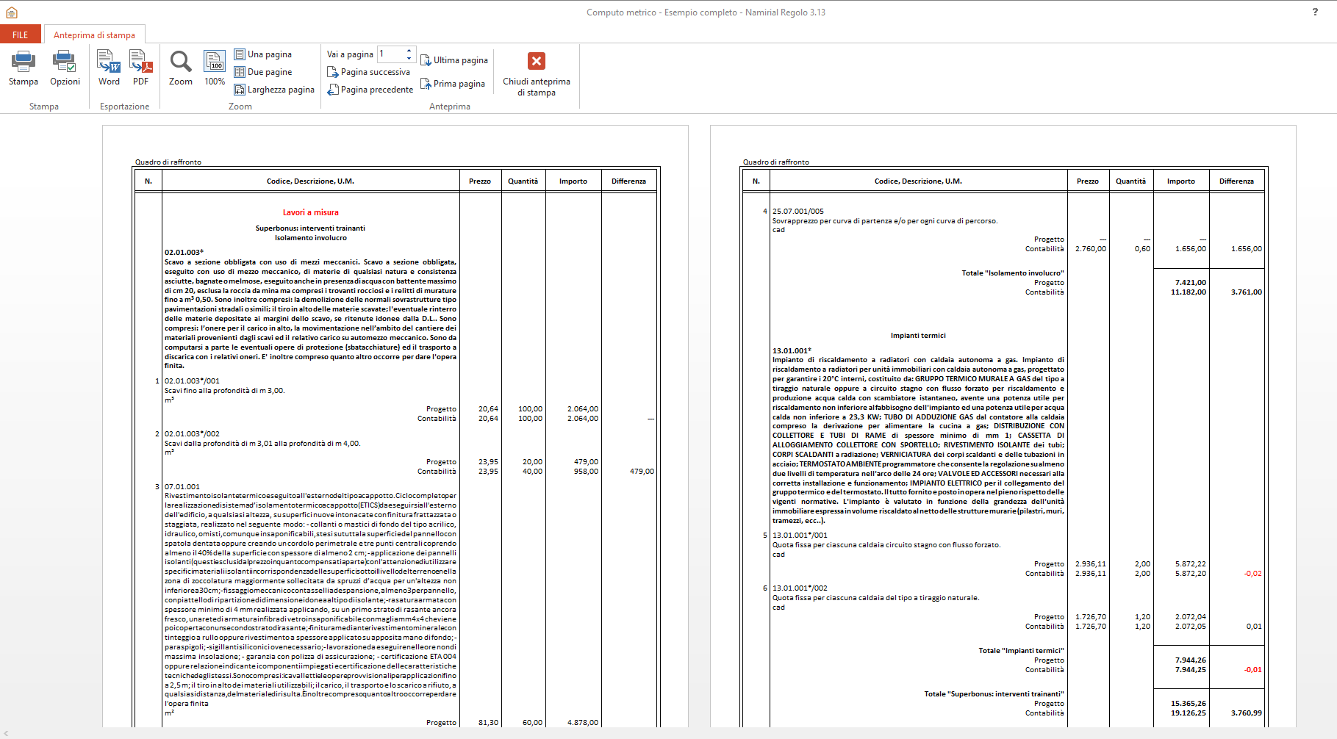Click the Vai a pagina input field
This screenshot has height=739, width=1337.
click(x=390, y=54)
